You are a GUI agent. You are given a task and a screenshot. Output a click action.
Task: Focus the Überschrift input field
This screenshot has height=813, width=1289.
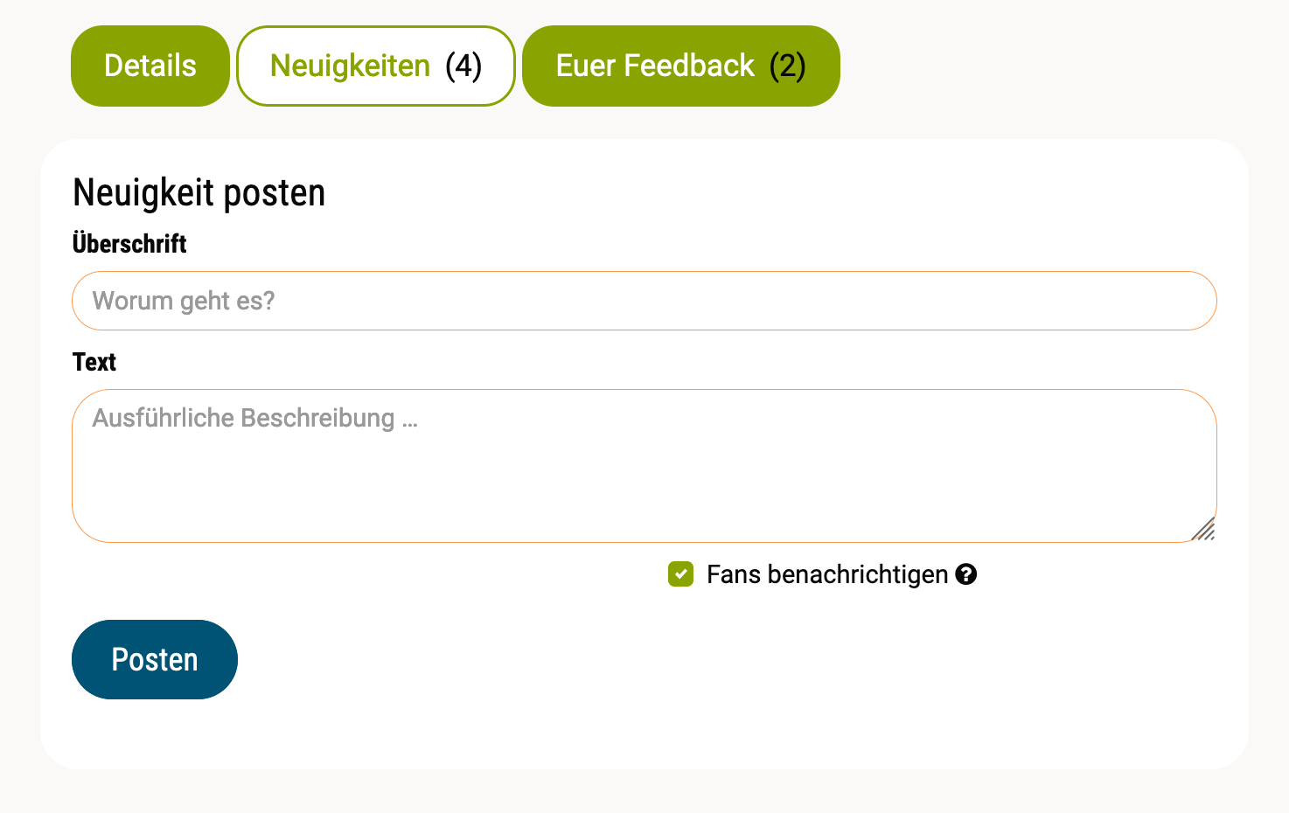pos(644,301)
